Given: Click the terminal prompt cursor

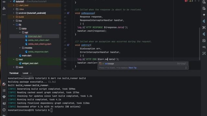Looking at the screenshot, I should [51, 110].
